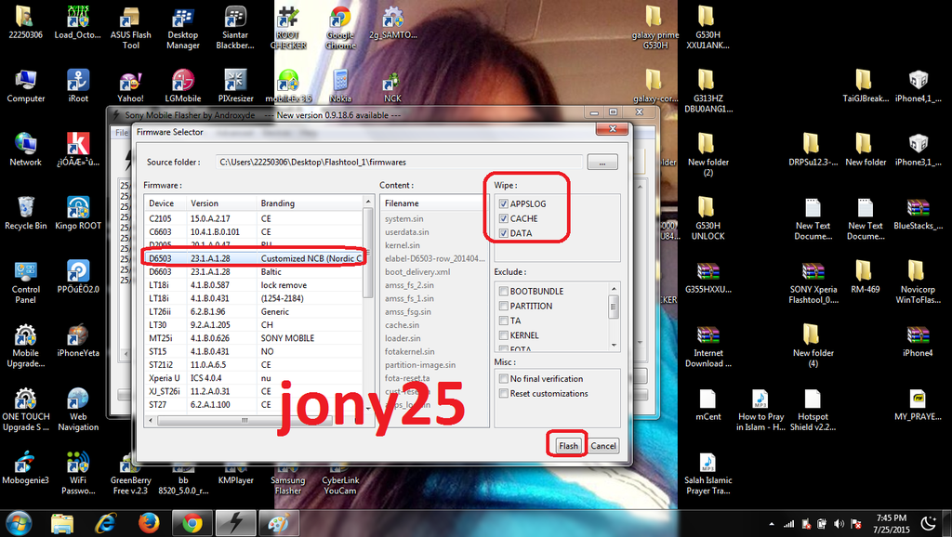Open Firefox from the taskbar
This screenshot has width=952, height=537.
(x=149, y=521)
